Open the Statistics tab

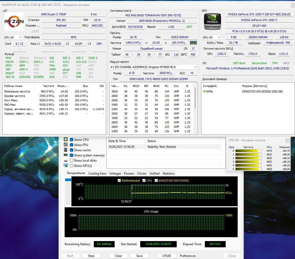(x=169, y=174)
